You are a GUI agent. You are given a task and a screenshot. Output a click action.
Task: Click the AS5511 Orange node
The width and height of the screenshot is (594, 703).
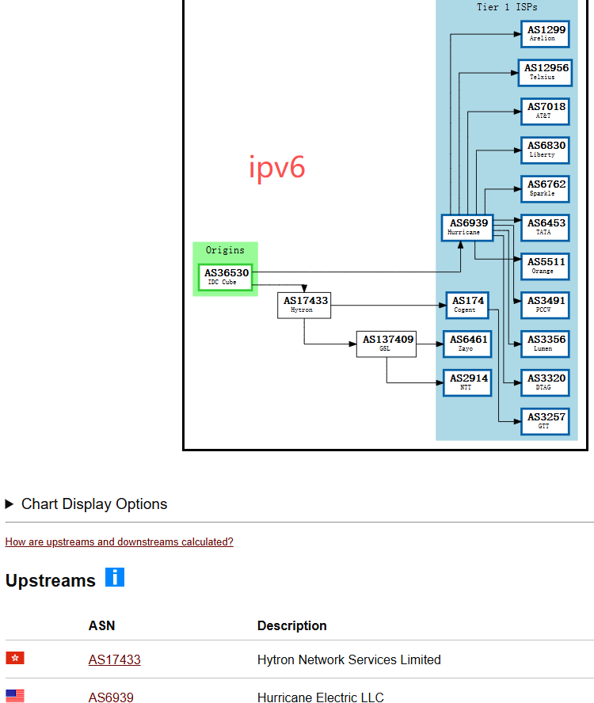546,267
